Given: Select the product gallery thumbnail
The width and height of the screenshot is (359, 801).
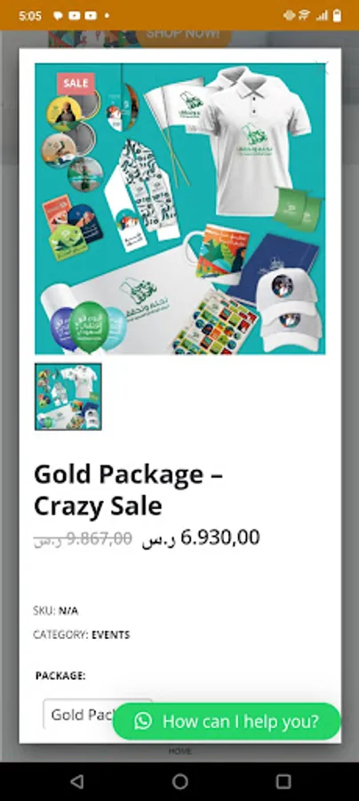Looking at the screenshot, I should coord(68,397).
